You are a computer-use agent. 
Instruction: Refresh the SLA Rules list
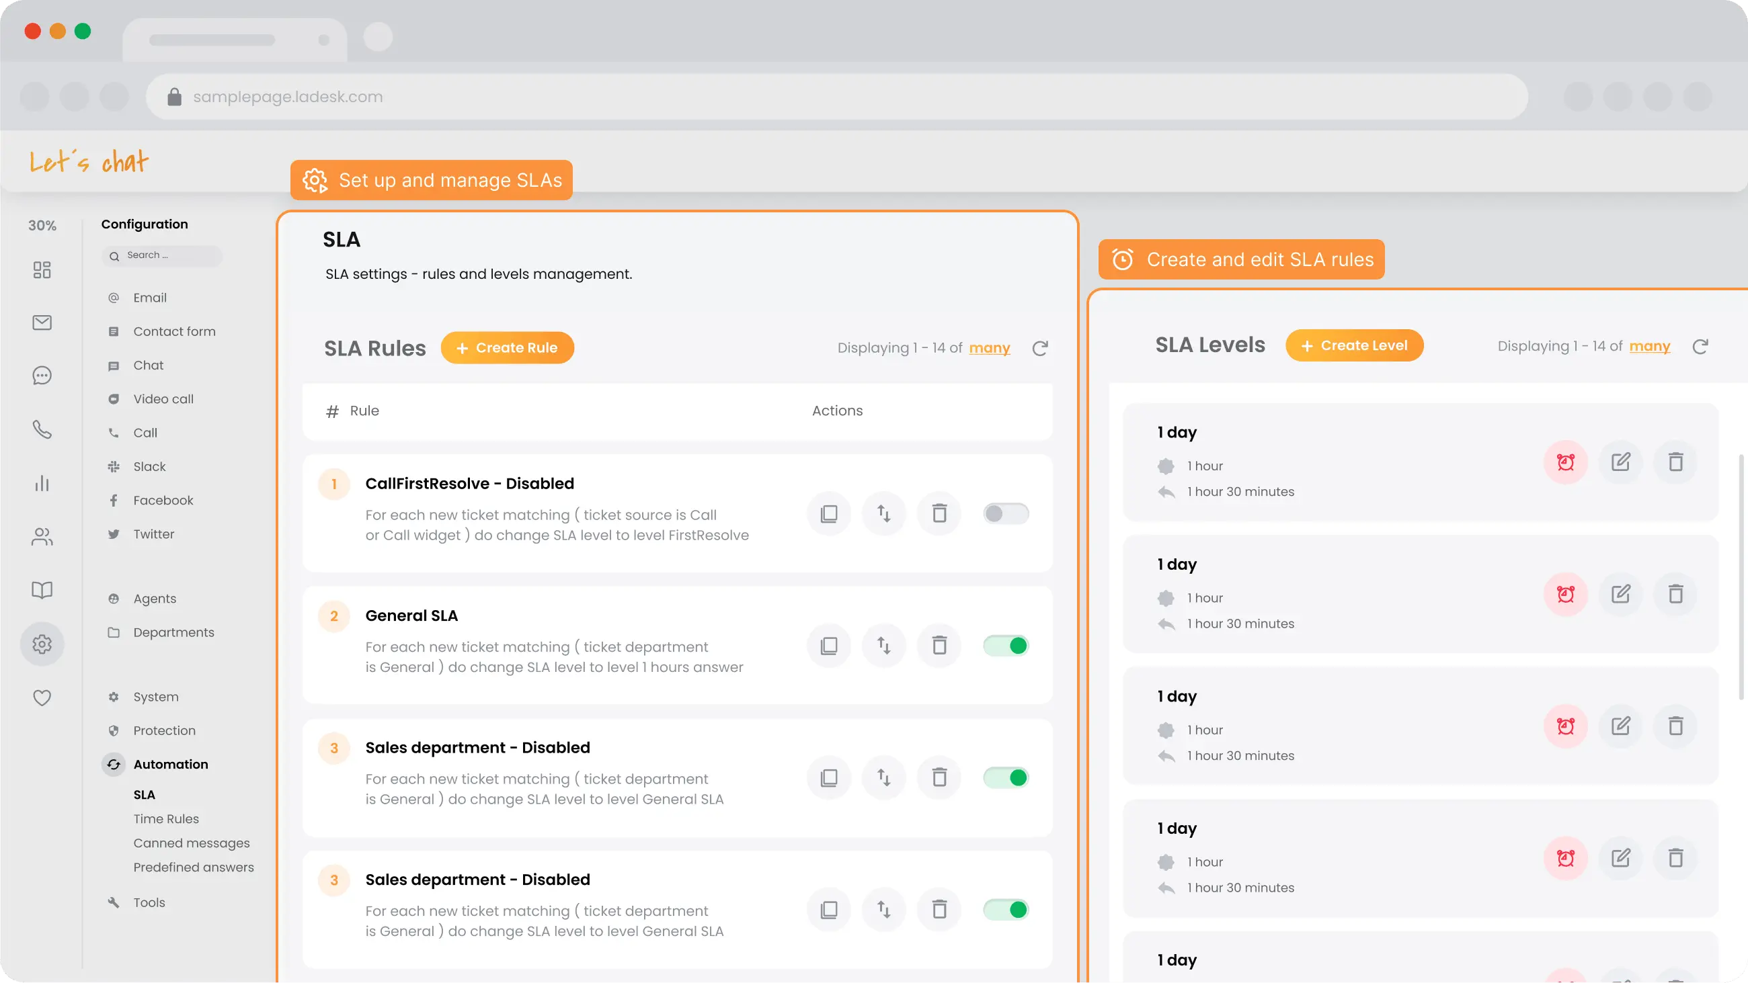(x=1039, y=348)
